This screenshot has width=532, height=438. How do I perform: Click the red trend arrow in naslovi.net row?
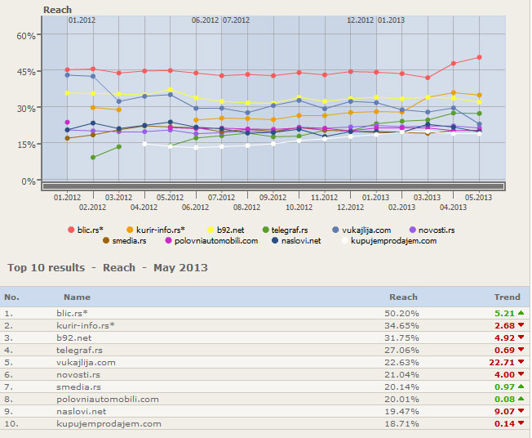[x=521, y=411]
